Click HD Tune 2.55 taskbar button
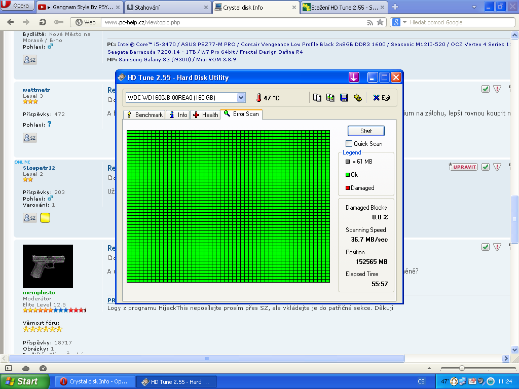The height and width of the screenshot is (389, 519). coord(177,381)
